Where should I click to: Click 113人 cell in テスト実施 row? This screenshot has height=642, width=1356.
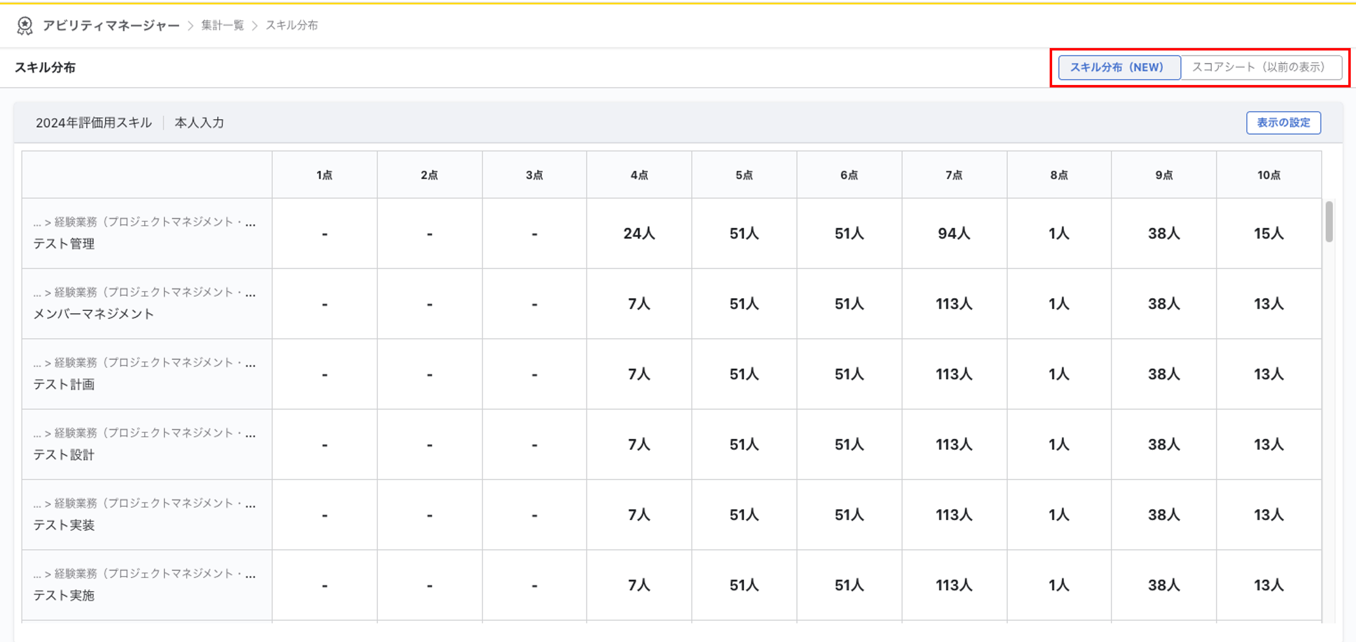pos(954,585)
